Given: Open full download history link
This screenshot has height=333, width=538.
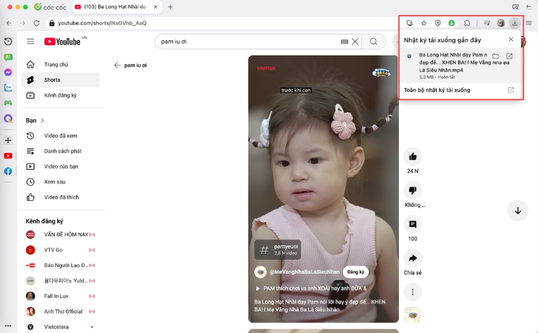Looking at the screenshot, I should pos(437,90).
